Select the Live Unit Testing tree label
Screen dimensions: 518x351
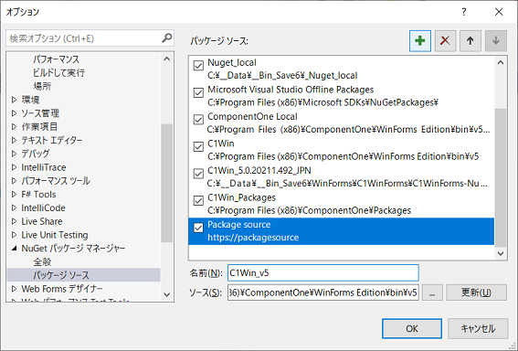[x=55, y=235]
